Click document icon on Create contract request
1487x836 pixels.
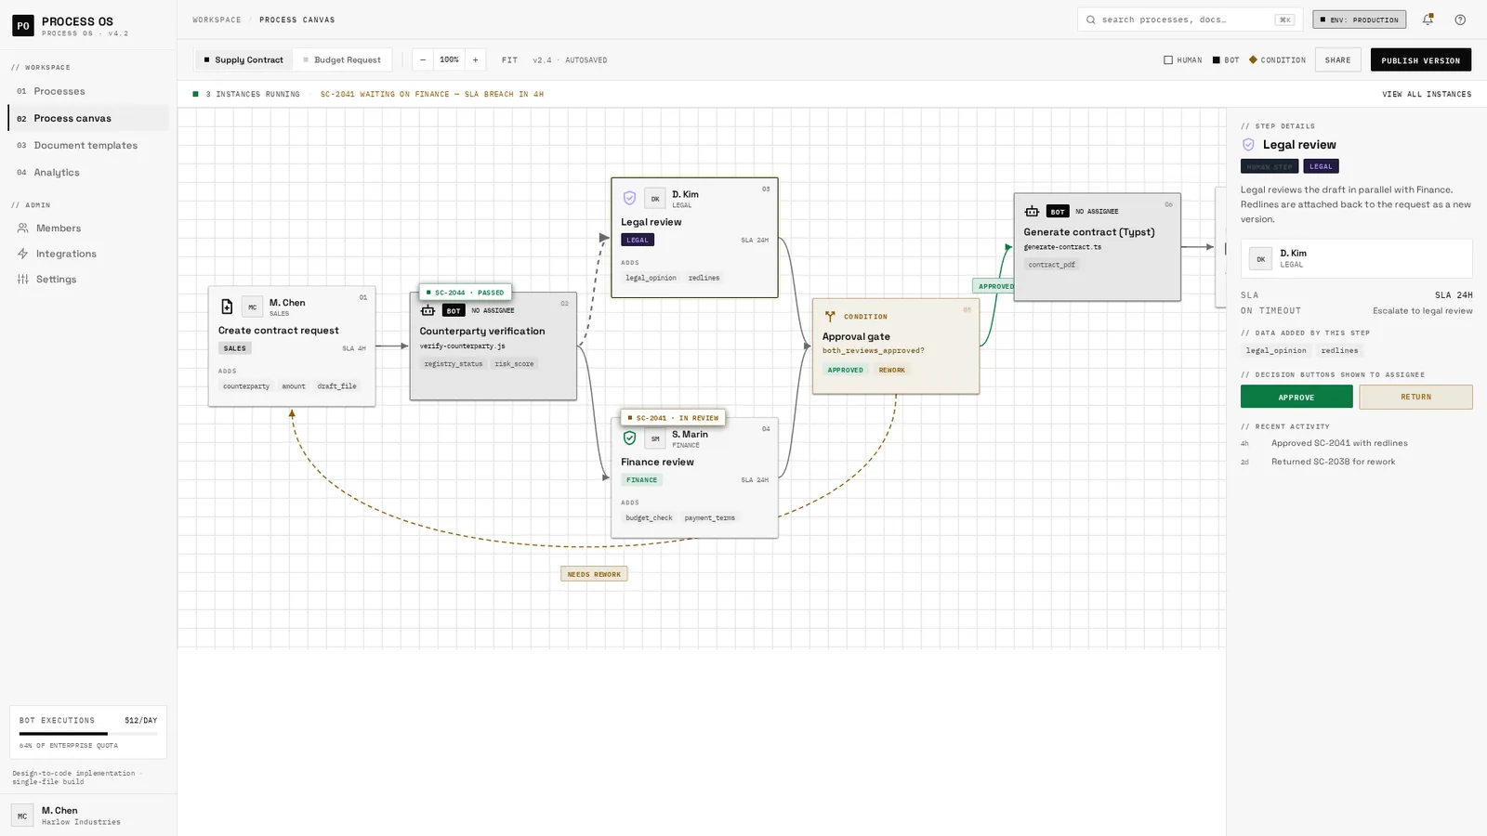[227, 307]
